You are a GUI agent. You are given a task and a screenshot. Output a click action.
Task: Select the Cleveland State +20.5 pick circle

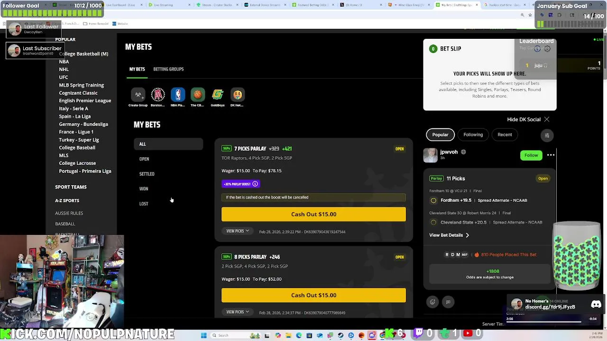(433, 222)
